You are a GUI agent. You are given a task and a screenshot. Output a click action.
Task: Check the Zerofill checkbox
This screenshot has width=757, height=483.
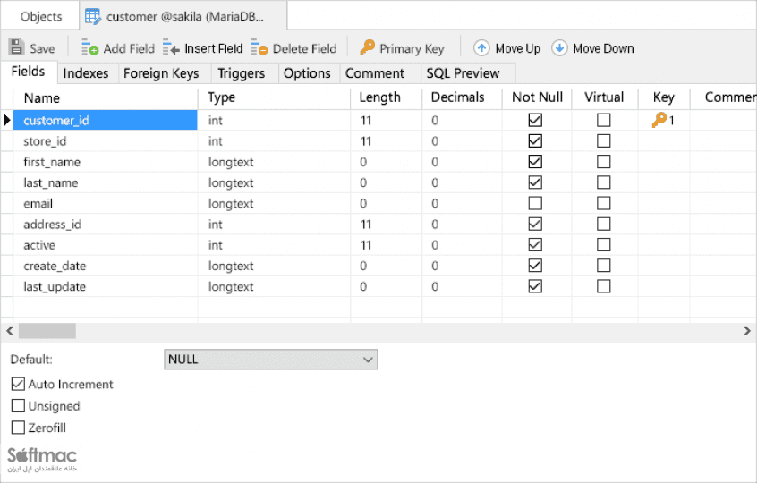click(18, 427)
